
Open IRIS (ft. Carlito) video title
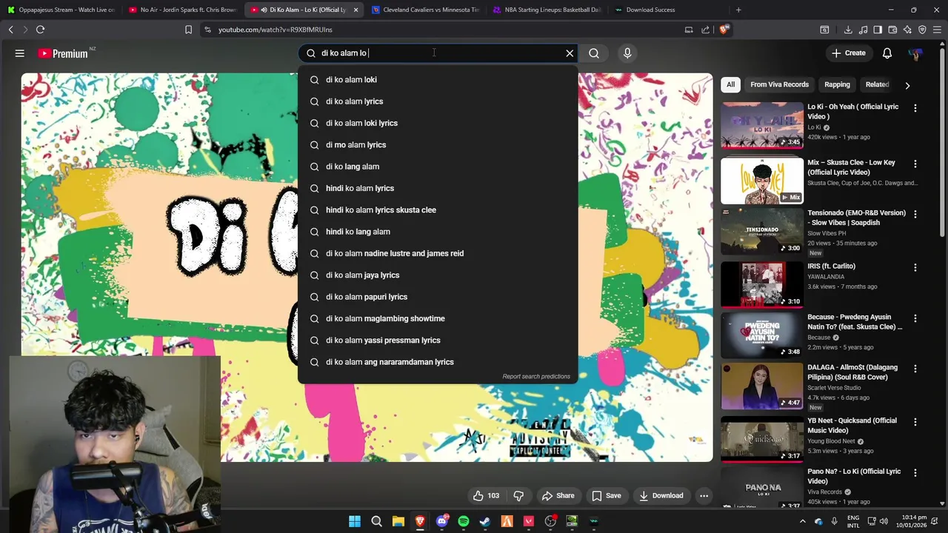click(x=831, y=266)
